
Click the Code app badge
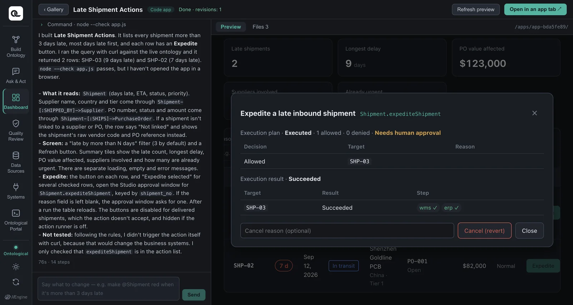tap(161, 10)
